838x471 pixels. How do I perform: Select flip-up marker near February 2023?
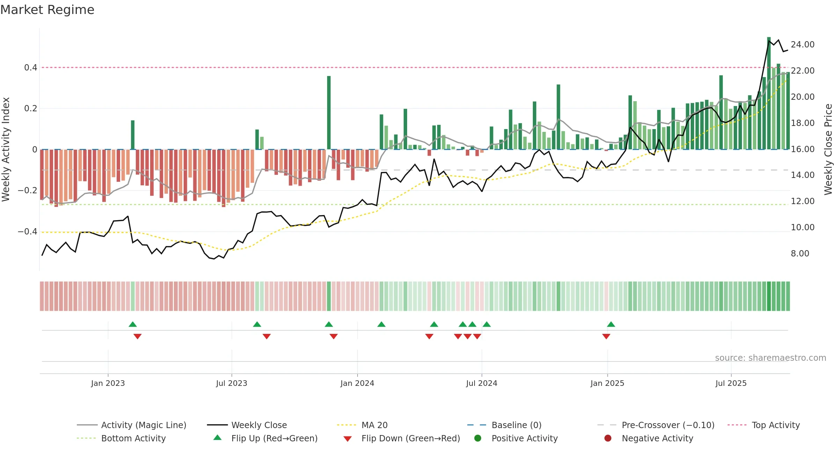pyautogui.click(x=133, y=324)
